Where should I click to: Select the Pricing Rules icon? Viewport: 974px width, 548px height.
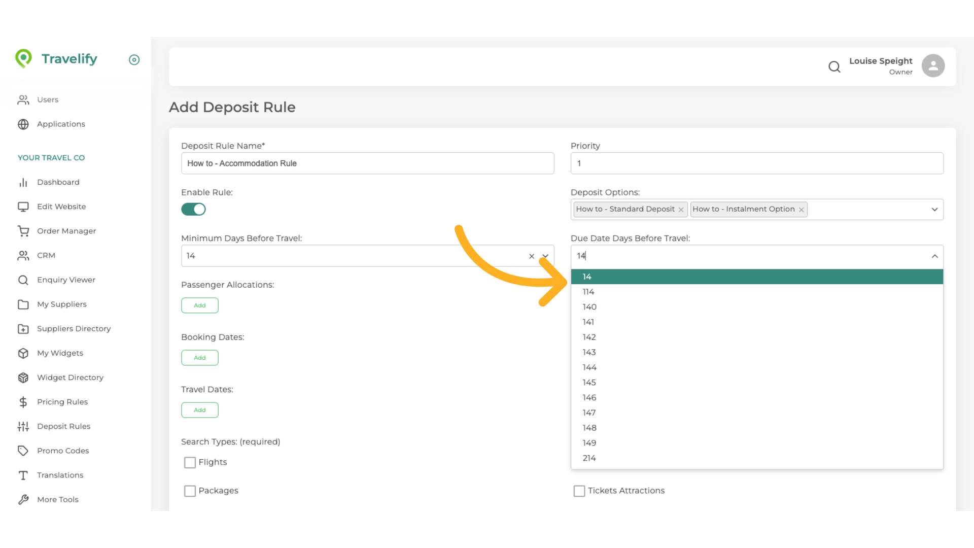tap(23, 402)
